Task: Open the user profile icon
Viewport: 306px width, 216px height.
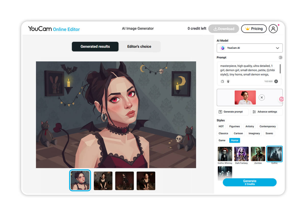Action: pos(273,29)
